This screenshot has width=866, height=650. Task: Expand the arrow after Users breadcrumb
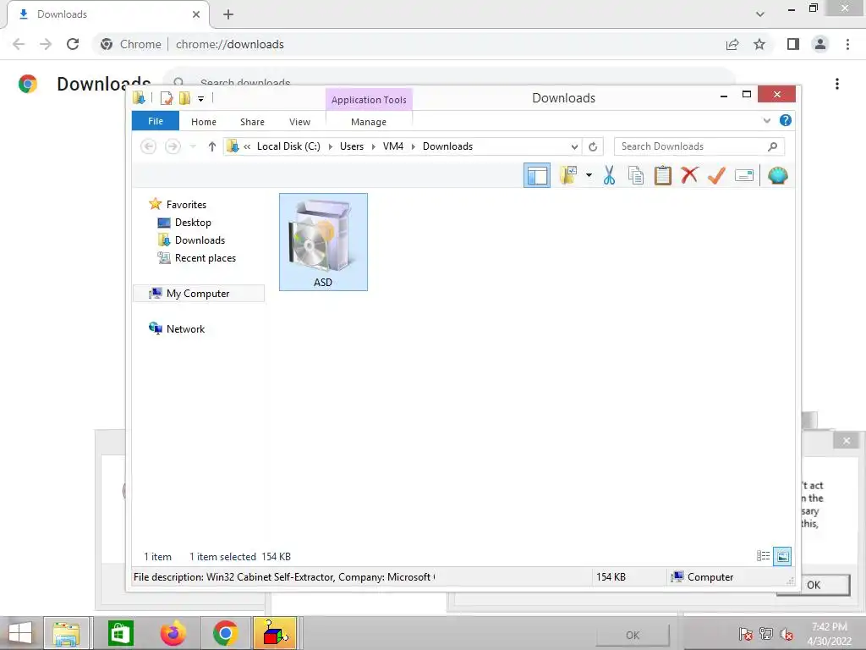tap(373, 146)
